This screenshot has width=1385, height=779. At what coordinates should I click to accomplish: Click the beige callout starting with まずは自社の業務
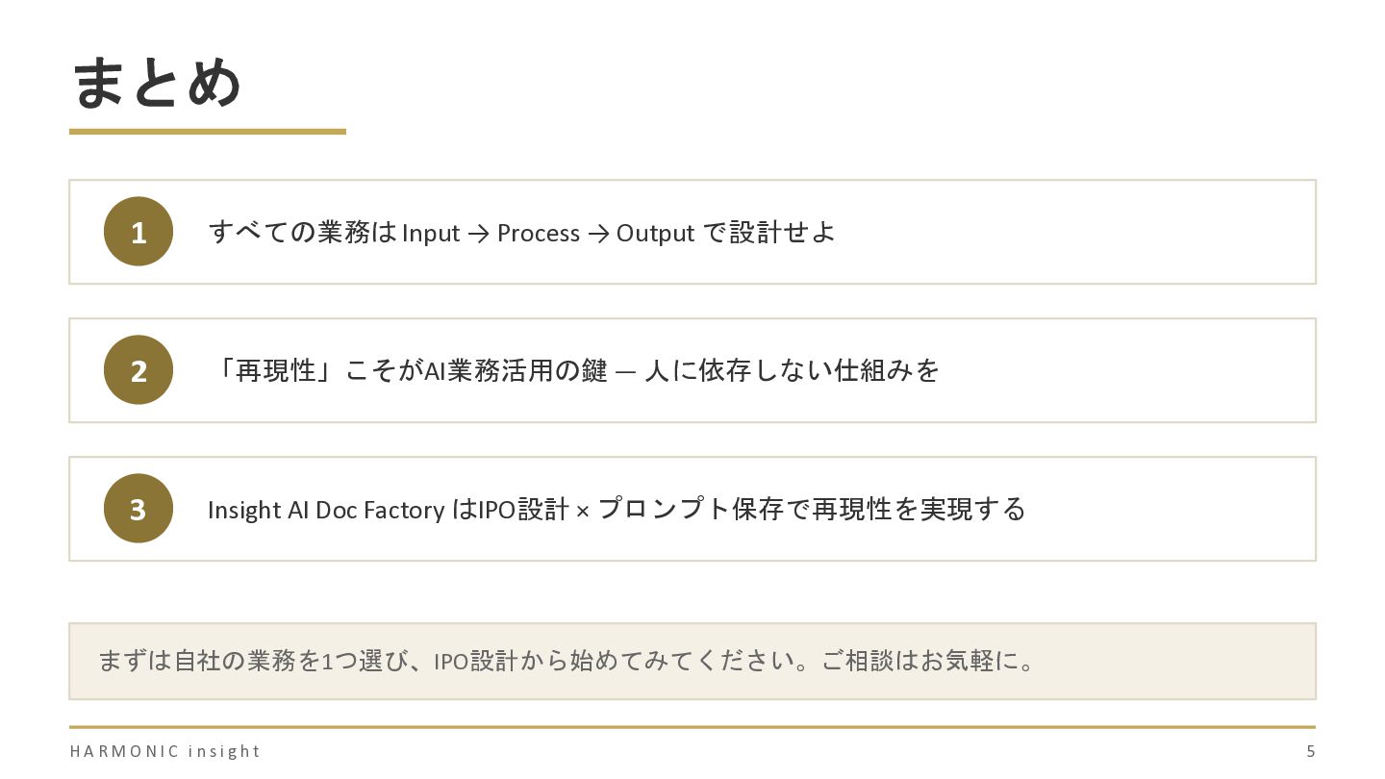[692, 662]
